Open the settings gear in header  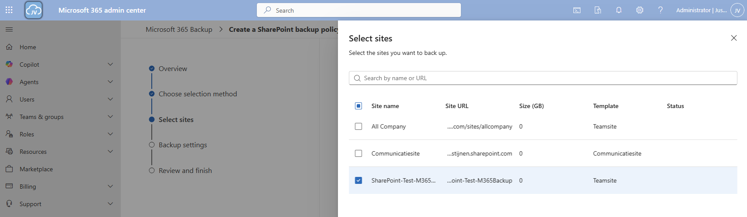point(640,10)
